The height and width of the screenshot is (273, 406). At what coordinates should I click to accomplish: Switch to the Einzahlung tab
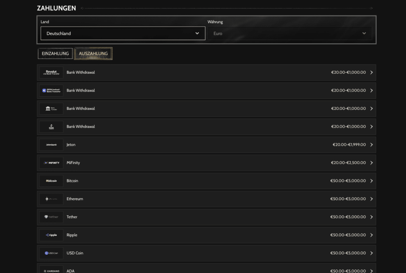click(x=55, y=53)
